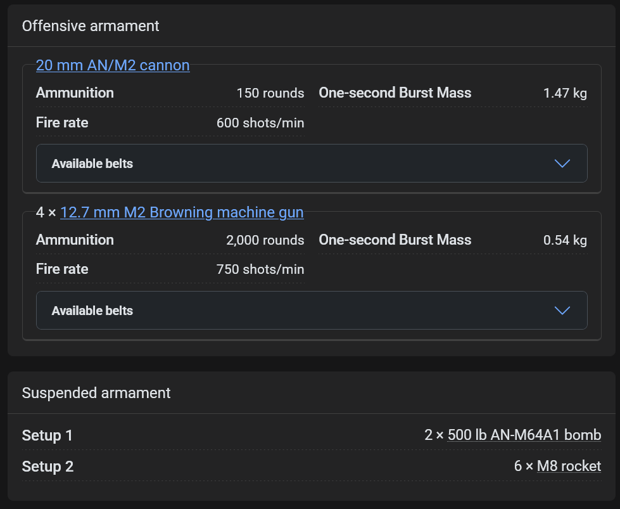Click the cannon's One-second Burst Mass label
620x509 pixels.
[x=395, y=93]
